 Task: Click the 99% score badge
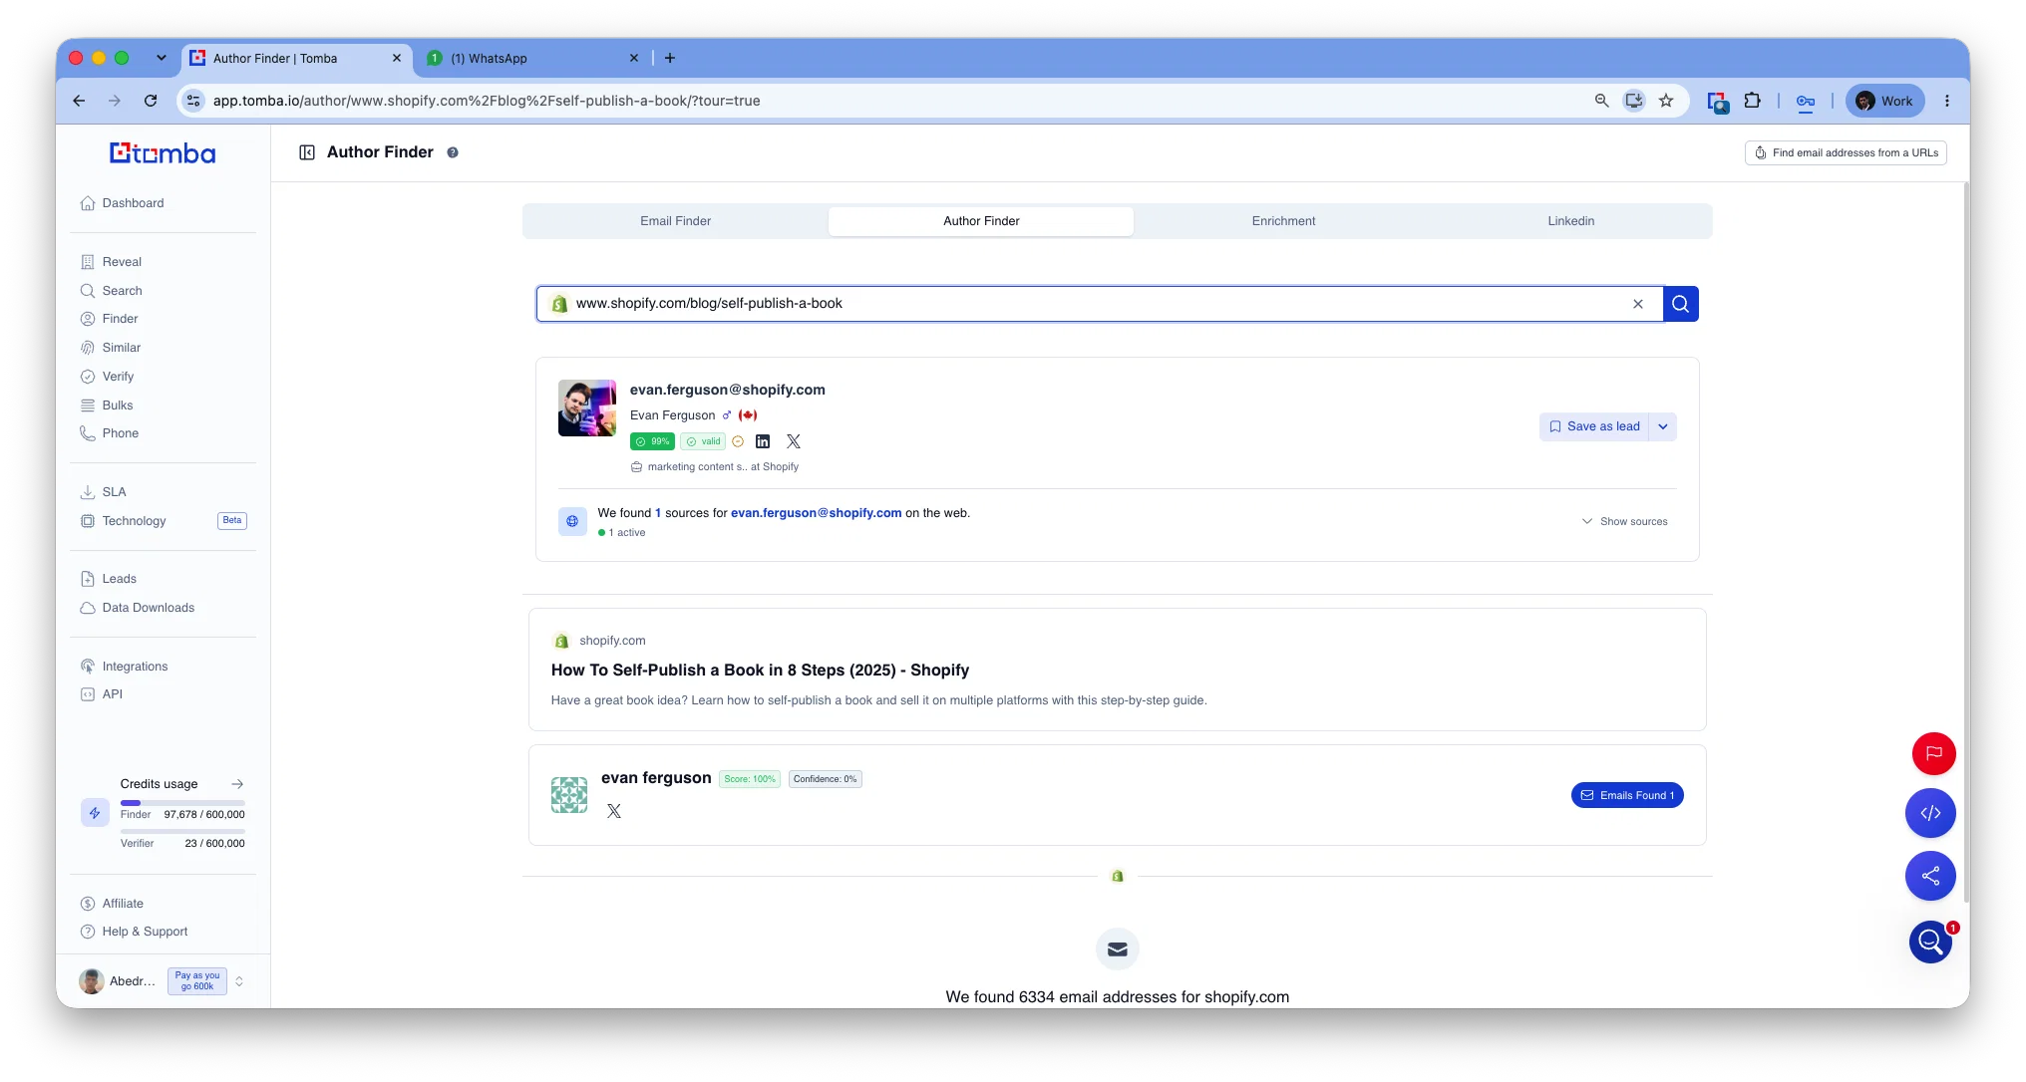click(652, 441)
